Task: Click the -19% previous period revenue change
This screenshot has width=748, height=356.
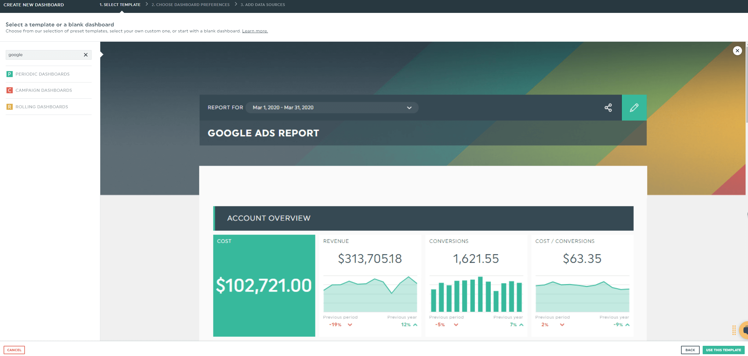Action: tap(335, 325)
